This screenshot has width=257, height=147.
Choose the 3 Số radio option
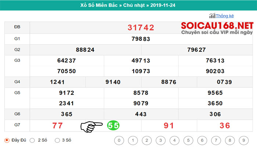point(57,140)
